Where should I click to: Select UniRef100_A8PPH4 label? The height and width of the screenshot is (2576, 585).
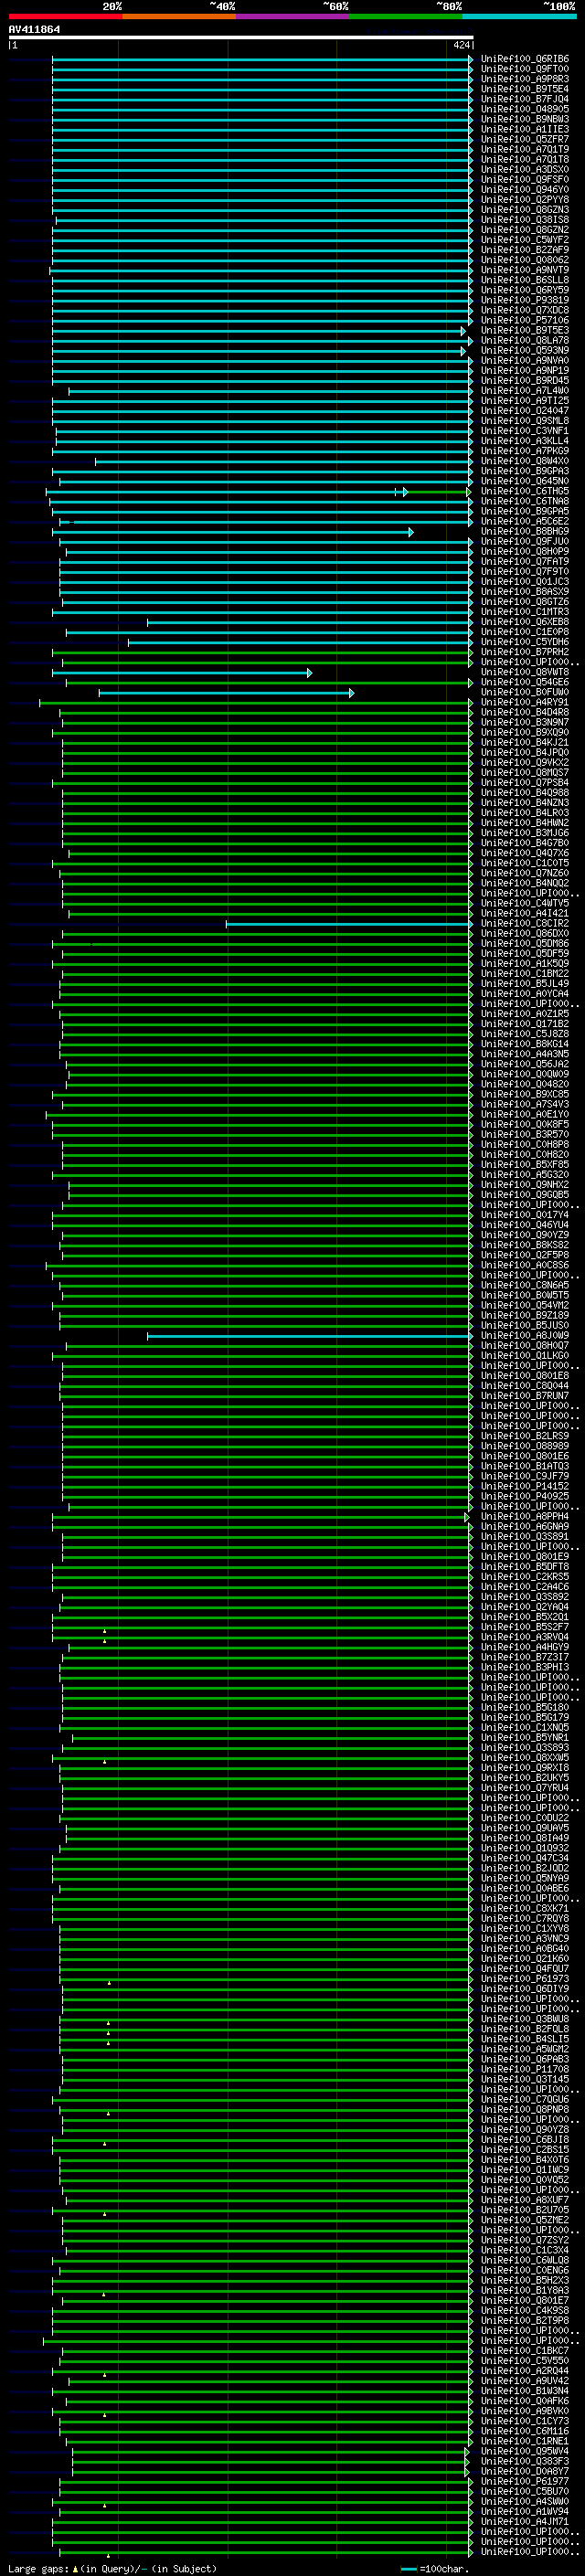point(525,1517)
